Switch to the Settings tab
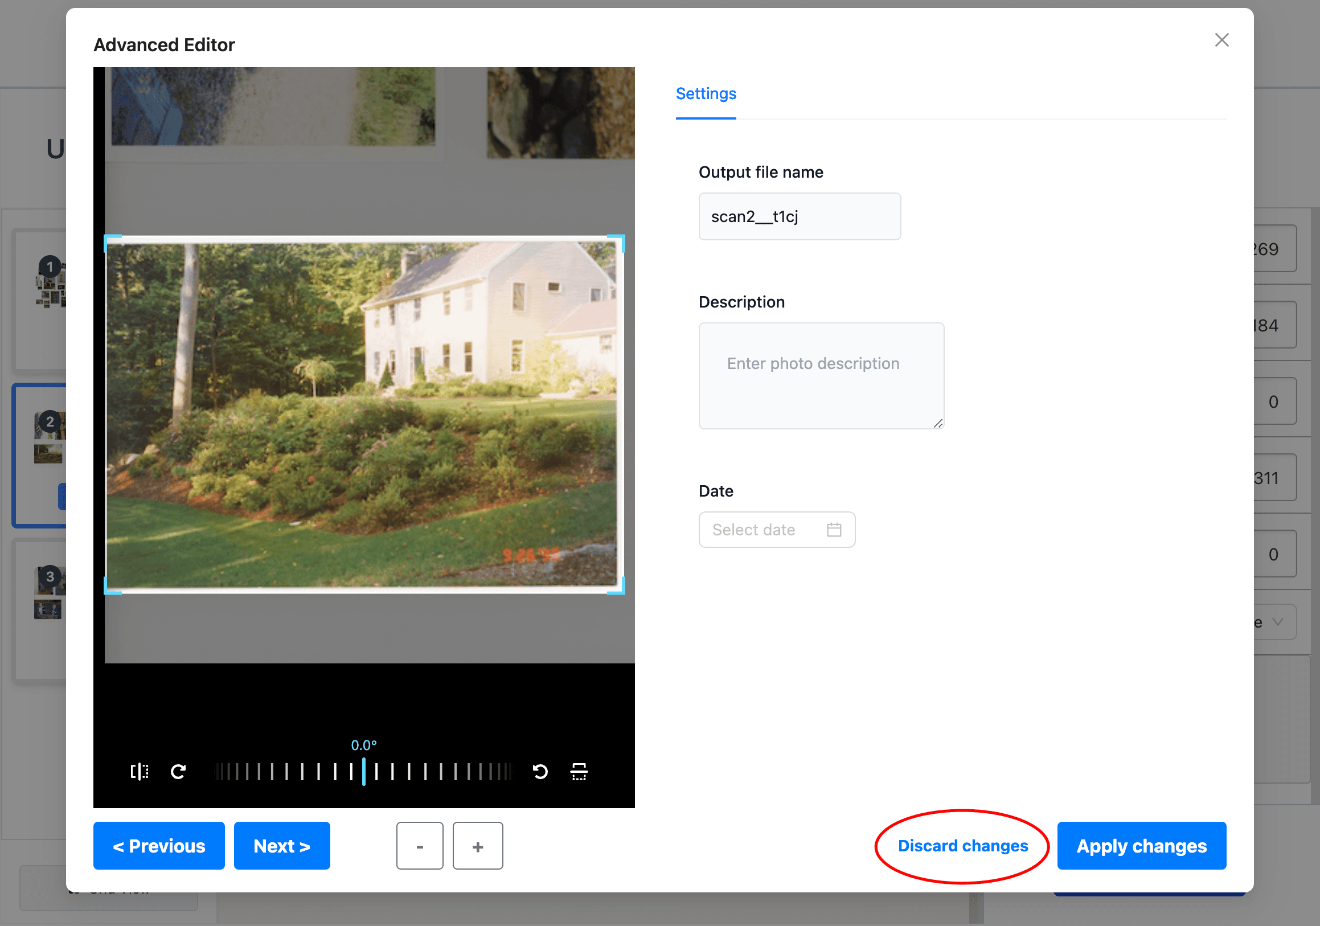 coord(706,93)
